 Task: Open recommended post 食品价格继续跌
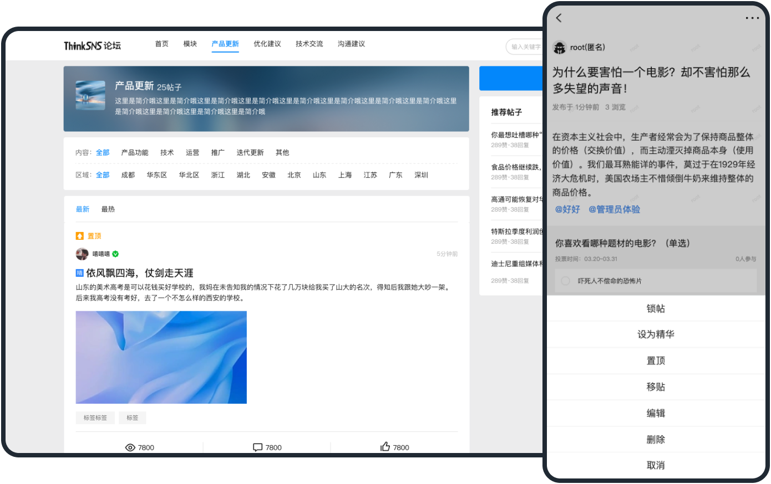pos(516,167)
